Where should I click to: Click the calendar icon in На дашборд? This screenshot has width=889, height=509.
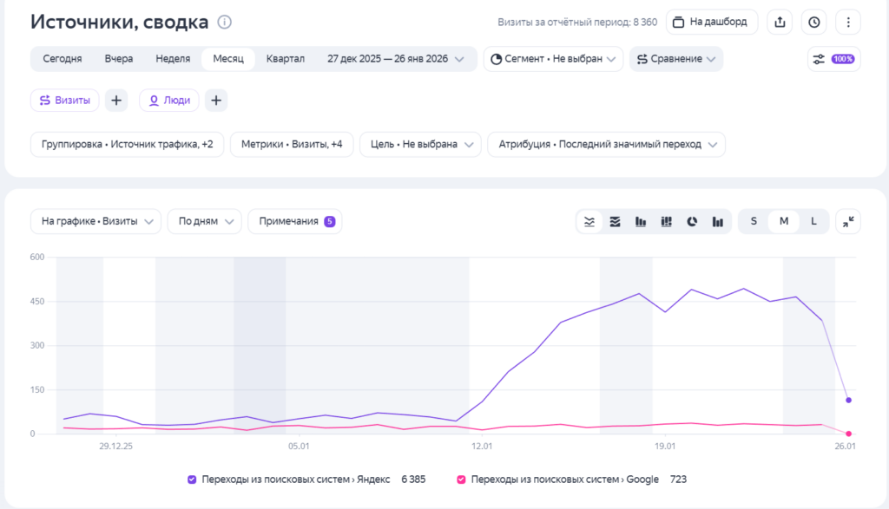(678, 22)
